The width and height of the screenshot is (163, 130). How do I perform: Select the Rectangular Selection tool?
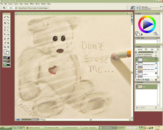pyautogui.click(x=5, y=20)
